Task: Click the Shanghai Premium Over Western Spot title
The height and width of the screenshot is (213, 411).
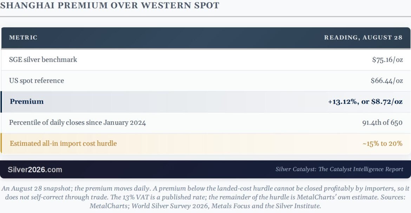Action: coord(110,5)
